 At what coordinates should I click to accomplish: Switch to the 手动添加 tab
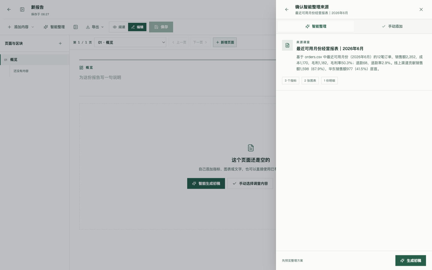pyautogui.click(x=392, y=26)
